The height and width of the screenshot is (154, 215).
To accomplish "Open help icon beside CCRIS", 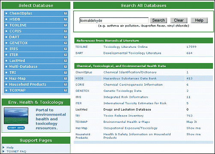I will tap(66, 31).
